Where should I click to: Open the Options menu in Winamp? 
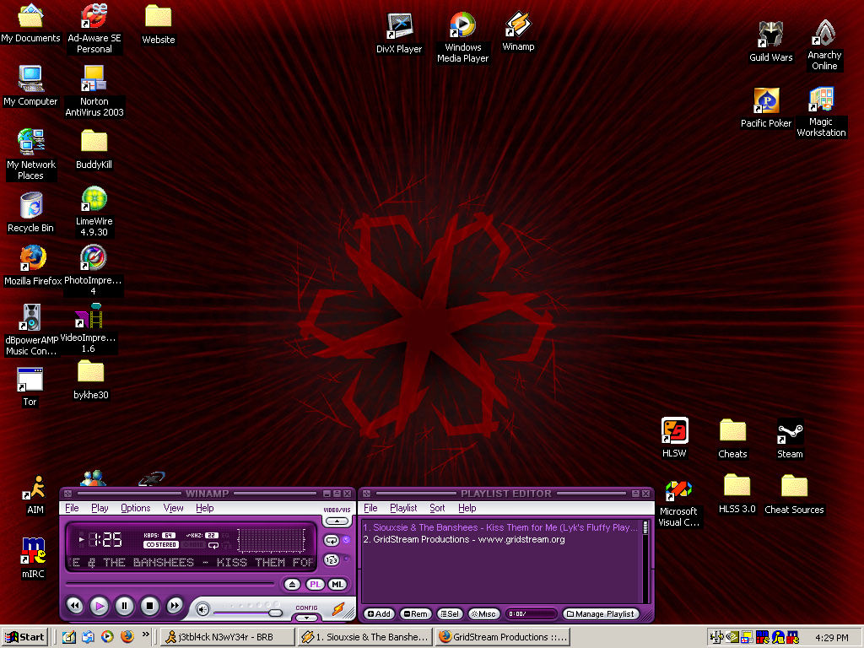click(135, 508)
